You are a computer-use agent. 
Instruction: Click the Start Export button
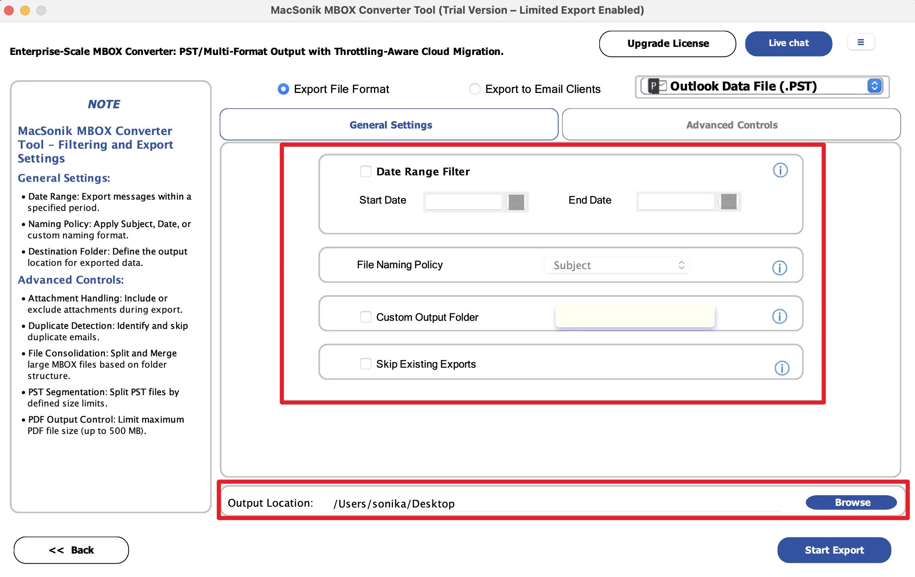[834, 550]
